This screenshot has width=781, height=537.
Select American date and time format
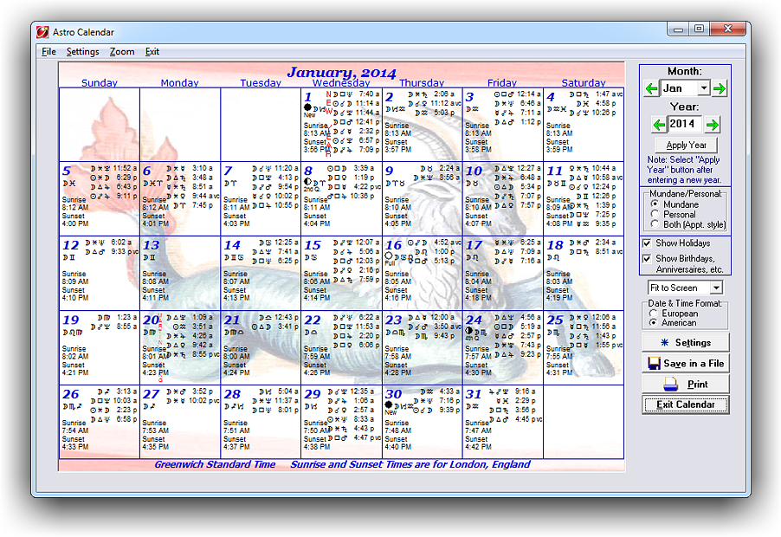[654, 323]
